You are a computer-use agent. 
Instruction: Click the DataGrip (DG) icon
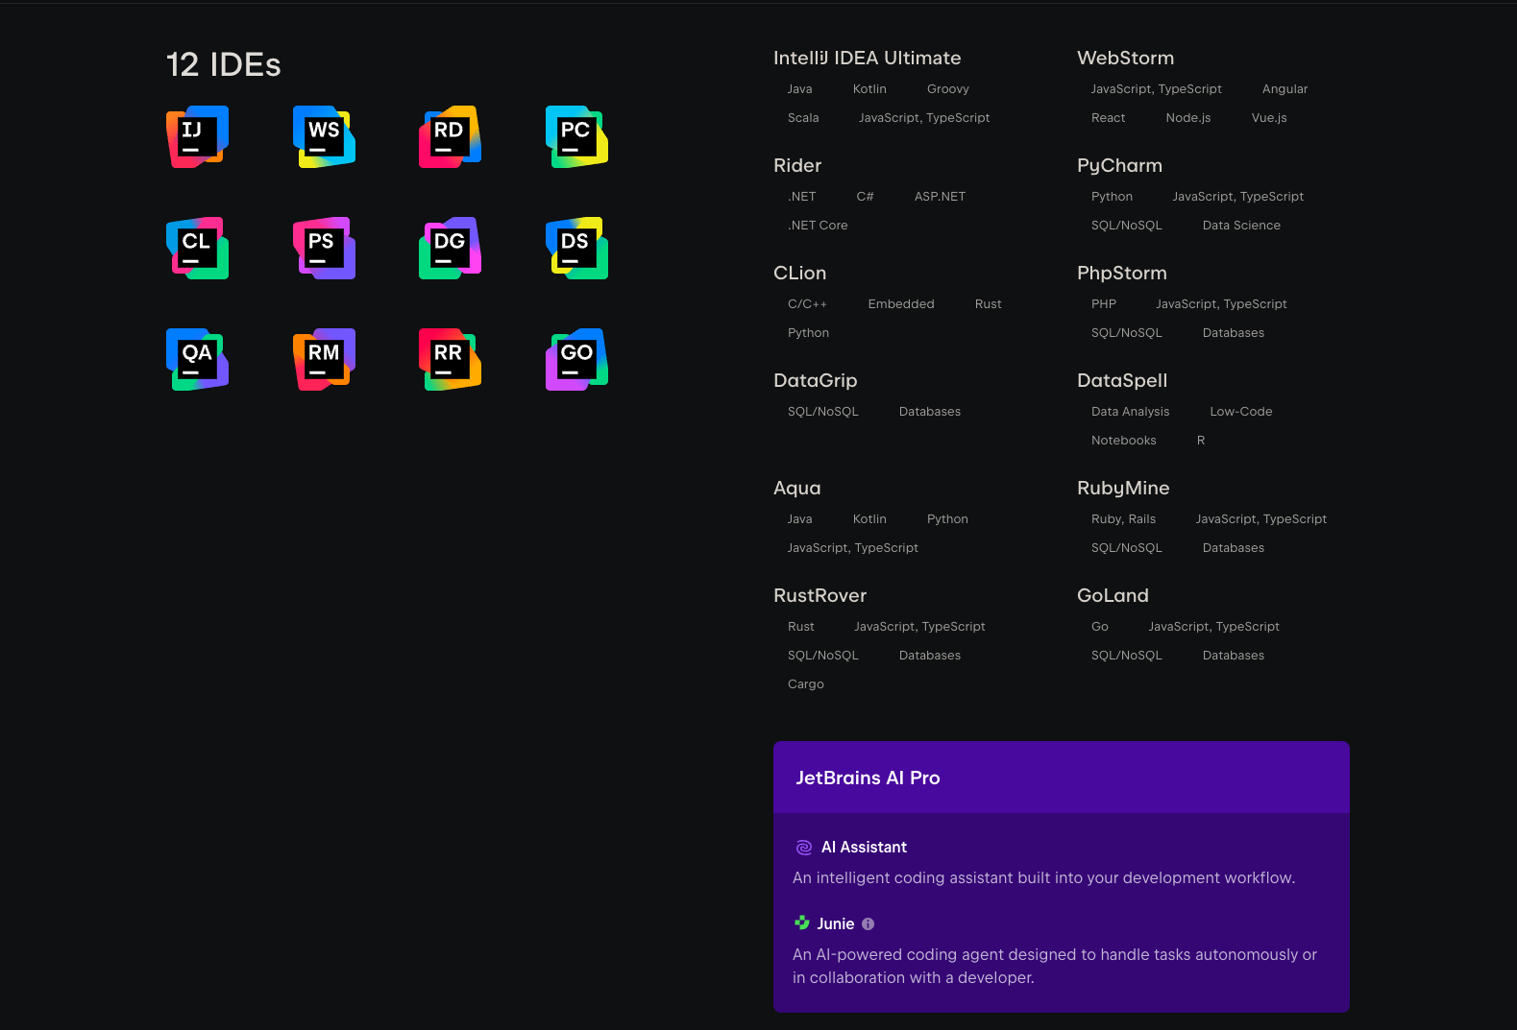[450, 248]
